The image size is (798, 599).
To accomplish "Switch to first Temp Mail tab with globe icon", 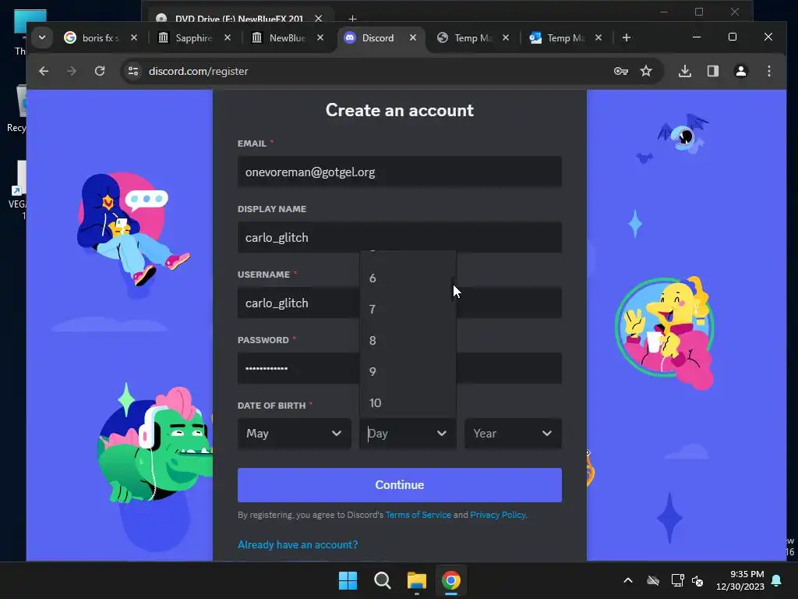I will click(473, 37).
